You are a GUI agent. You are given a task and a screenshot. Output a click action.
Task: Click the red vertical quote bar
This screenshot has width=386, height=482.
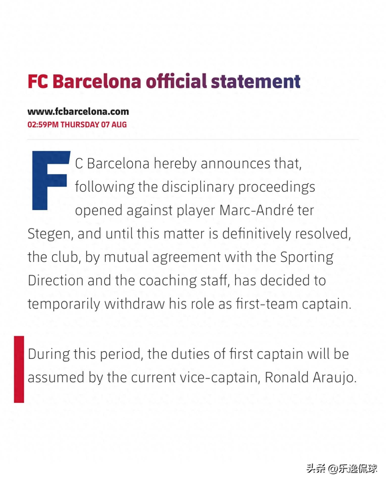tap(19, 369)
